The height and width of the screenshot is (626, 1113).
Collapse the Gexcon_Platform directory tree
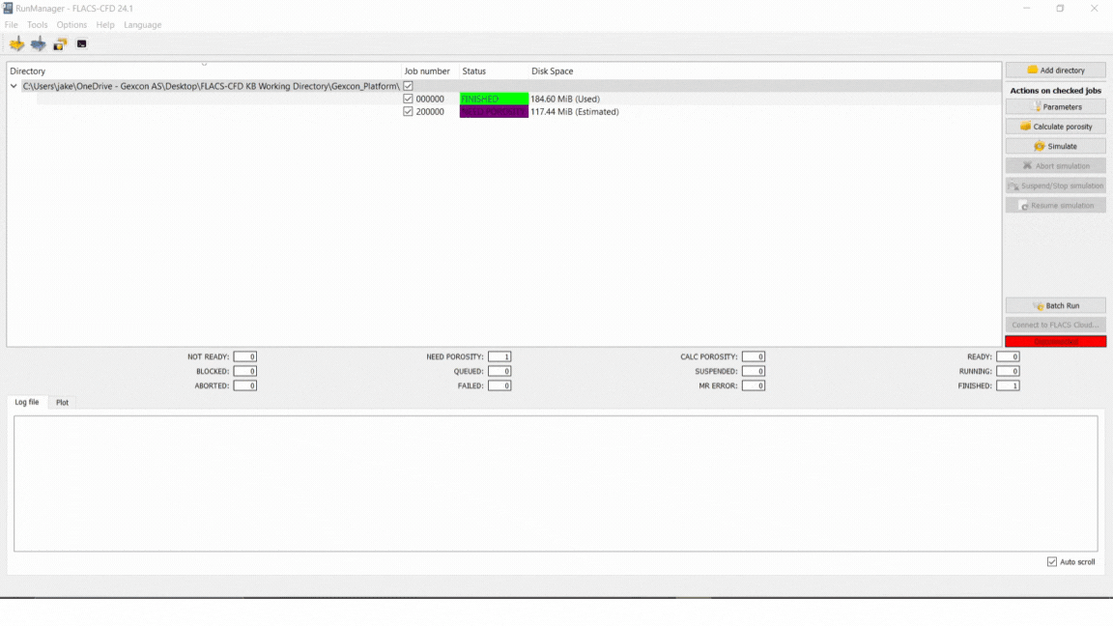click(14, 86)
